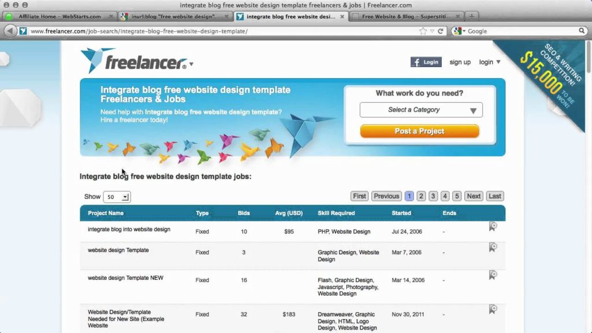Jump to results page 3
Viewport: 592px width, 333px height.
coord(433,196)
